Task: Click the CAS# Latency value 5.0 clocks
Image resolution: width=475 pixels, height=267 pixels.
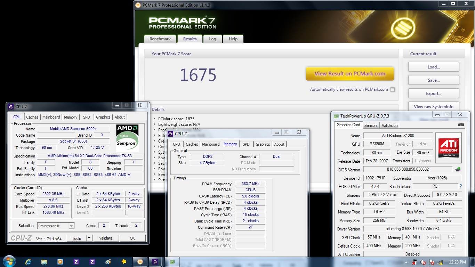Action: point(250,196)
